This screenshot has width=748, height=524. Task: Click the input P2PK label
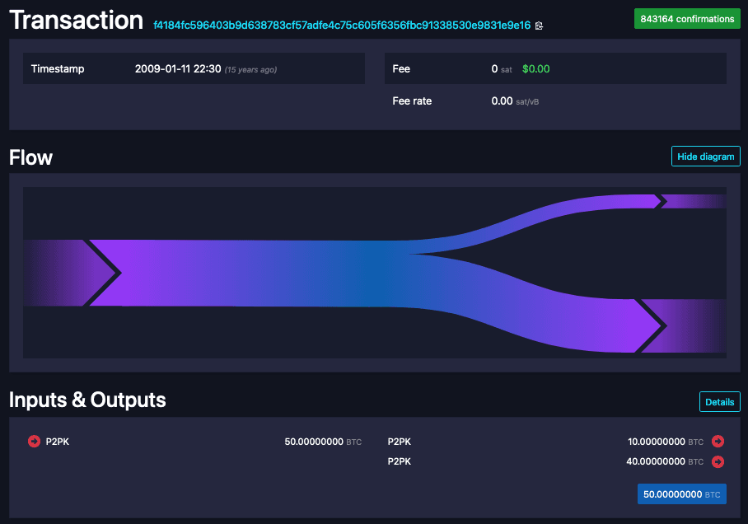point(57,442)
